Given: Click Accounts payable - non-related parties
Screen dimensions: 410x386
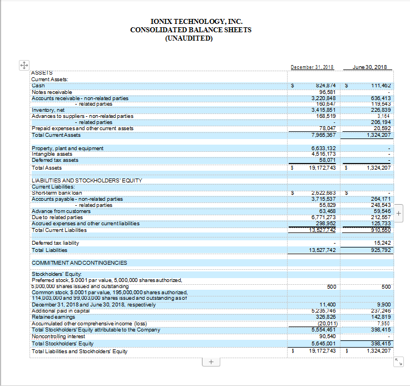Looking at the screenshot, I should tap(77, 199).
